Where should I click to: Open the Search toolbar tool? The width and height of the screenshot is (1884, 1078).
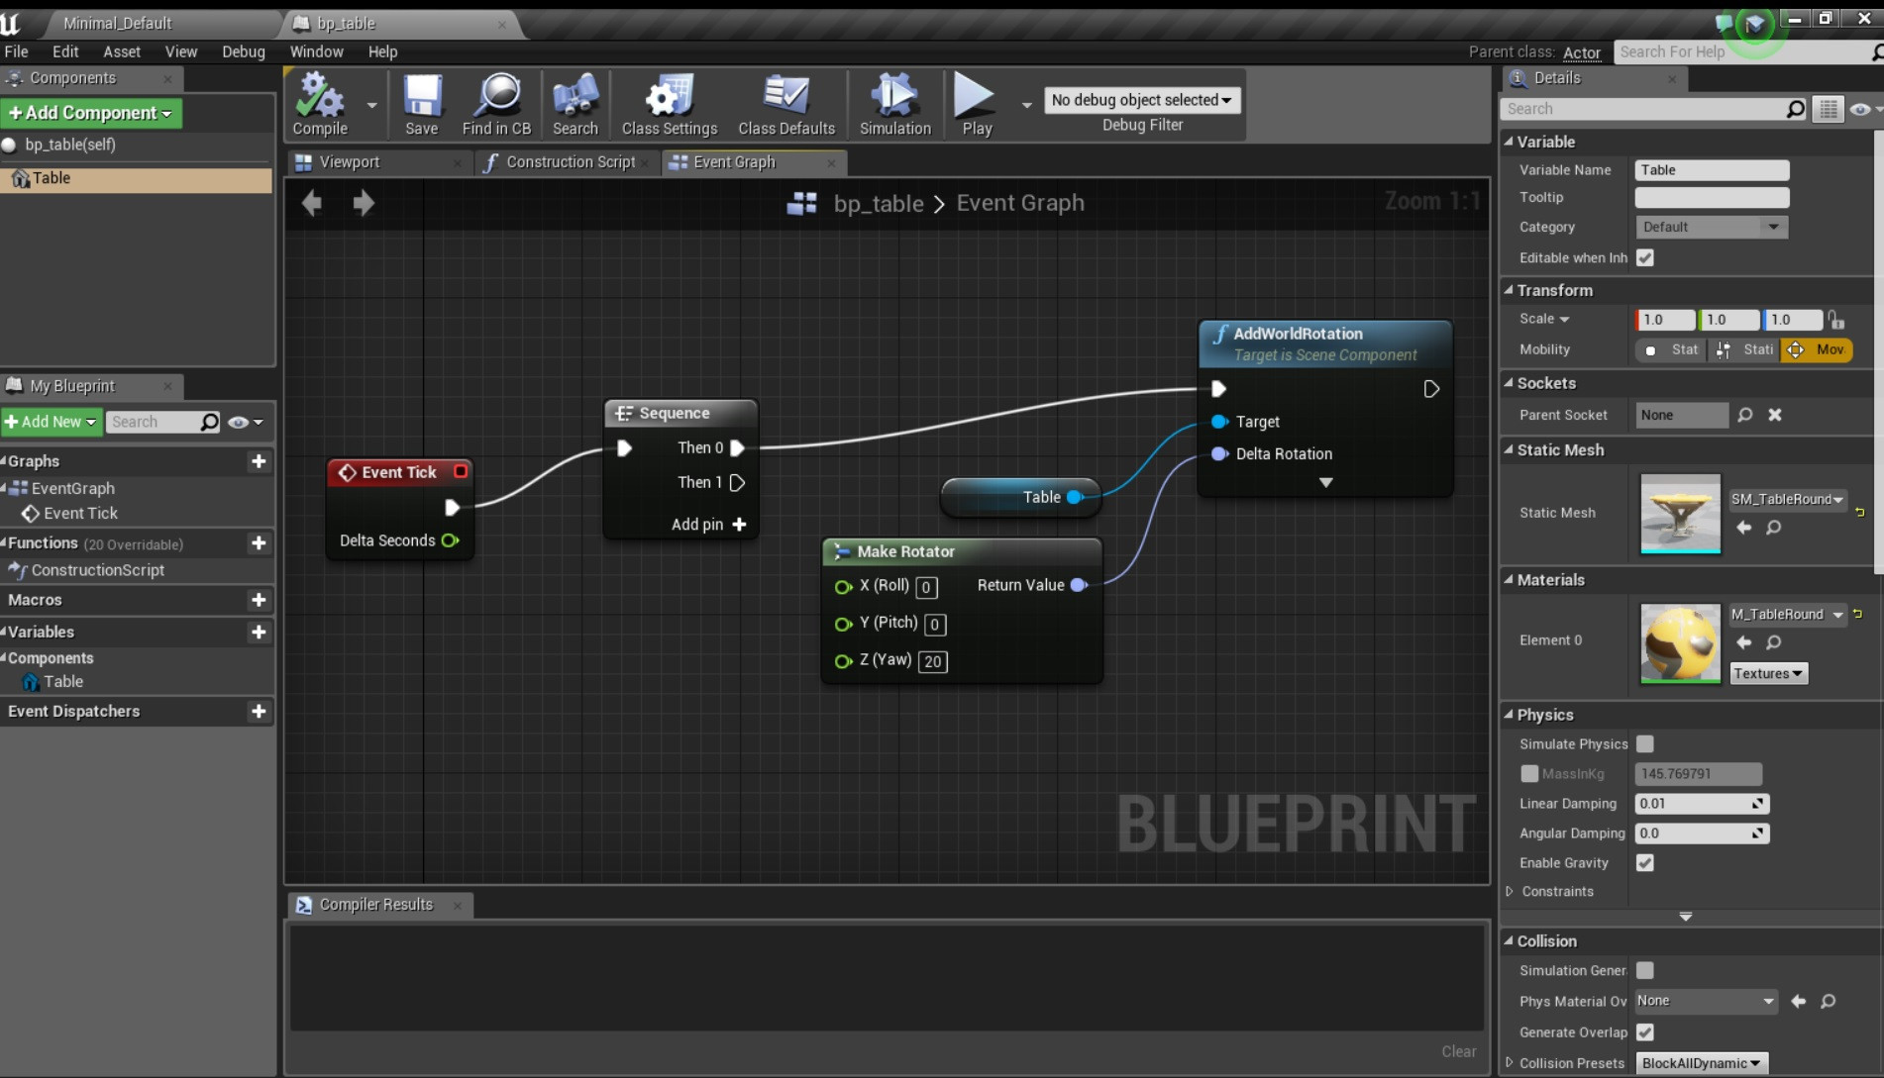(576, 103)
